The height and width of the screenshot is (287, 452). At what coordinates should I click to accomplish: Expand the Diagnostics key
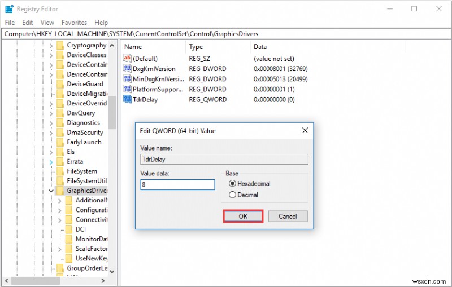tap(51, 123)
